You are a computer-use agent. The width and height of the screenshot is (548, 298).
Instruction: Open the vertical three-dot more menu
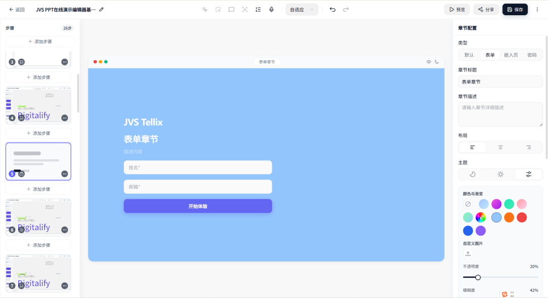coord(537,10)
